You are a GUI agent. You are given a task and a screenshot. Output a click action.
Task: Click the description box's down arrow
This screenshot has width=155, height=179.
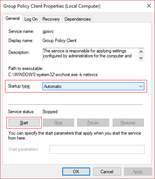point(141,58)
